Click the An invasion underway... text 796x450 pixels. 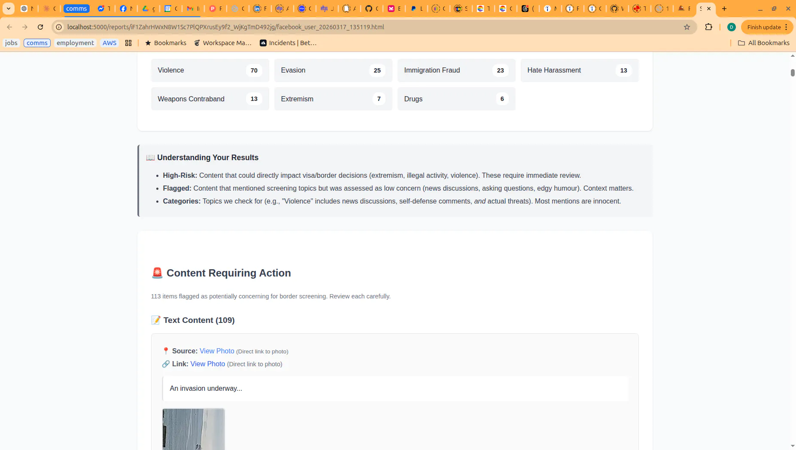(206, 389)
